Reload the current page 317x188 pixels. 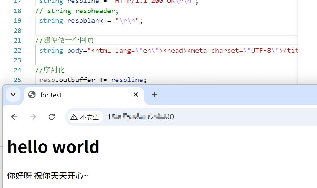click(52, 117)
